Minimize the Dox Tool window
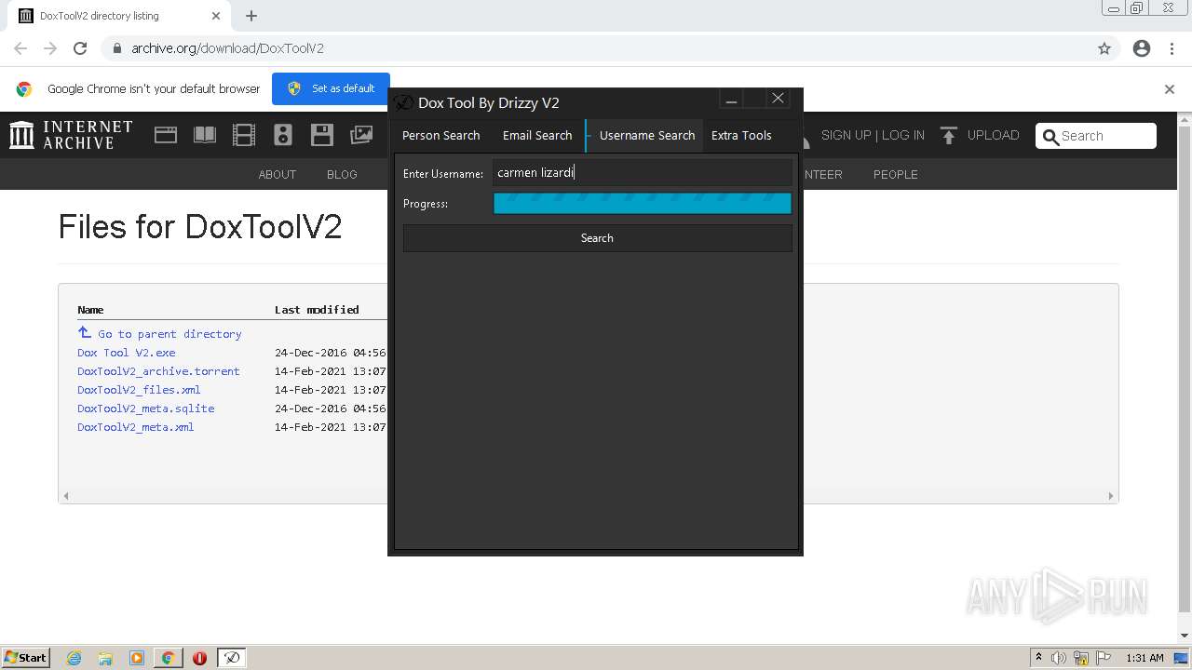Image resolution: width=1192 pixels, height=670 pixels. [731, 99]
